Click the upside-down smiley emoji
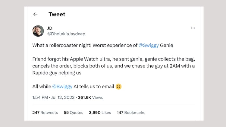 click(118, 87)
